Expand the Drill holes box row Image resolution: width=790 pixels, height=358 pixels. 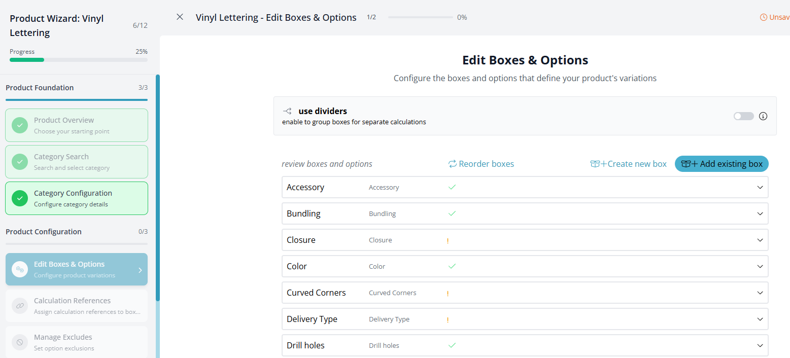[x=760, y=345]
